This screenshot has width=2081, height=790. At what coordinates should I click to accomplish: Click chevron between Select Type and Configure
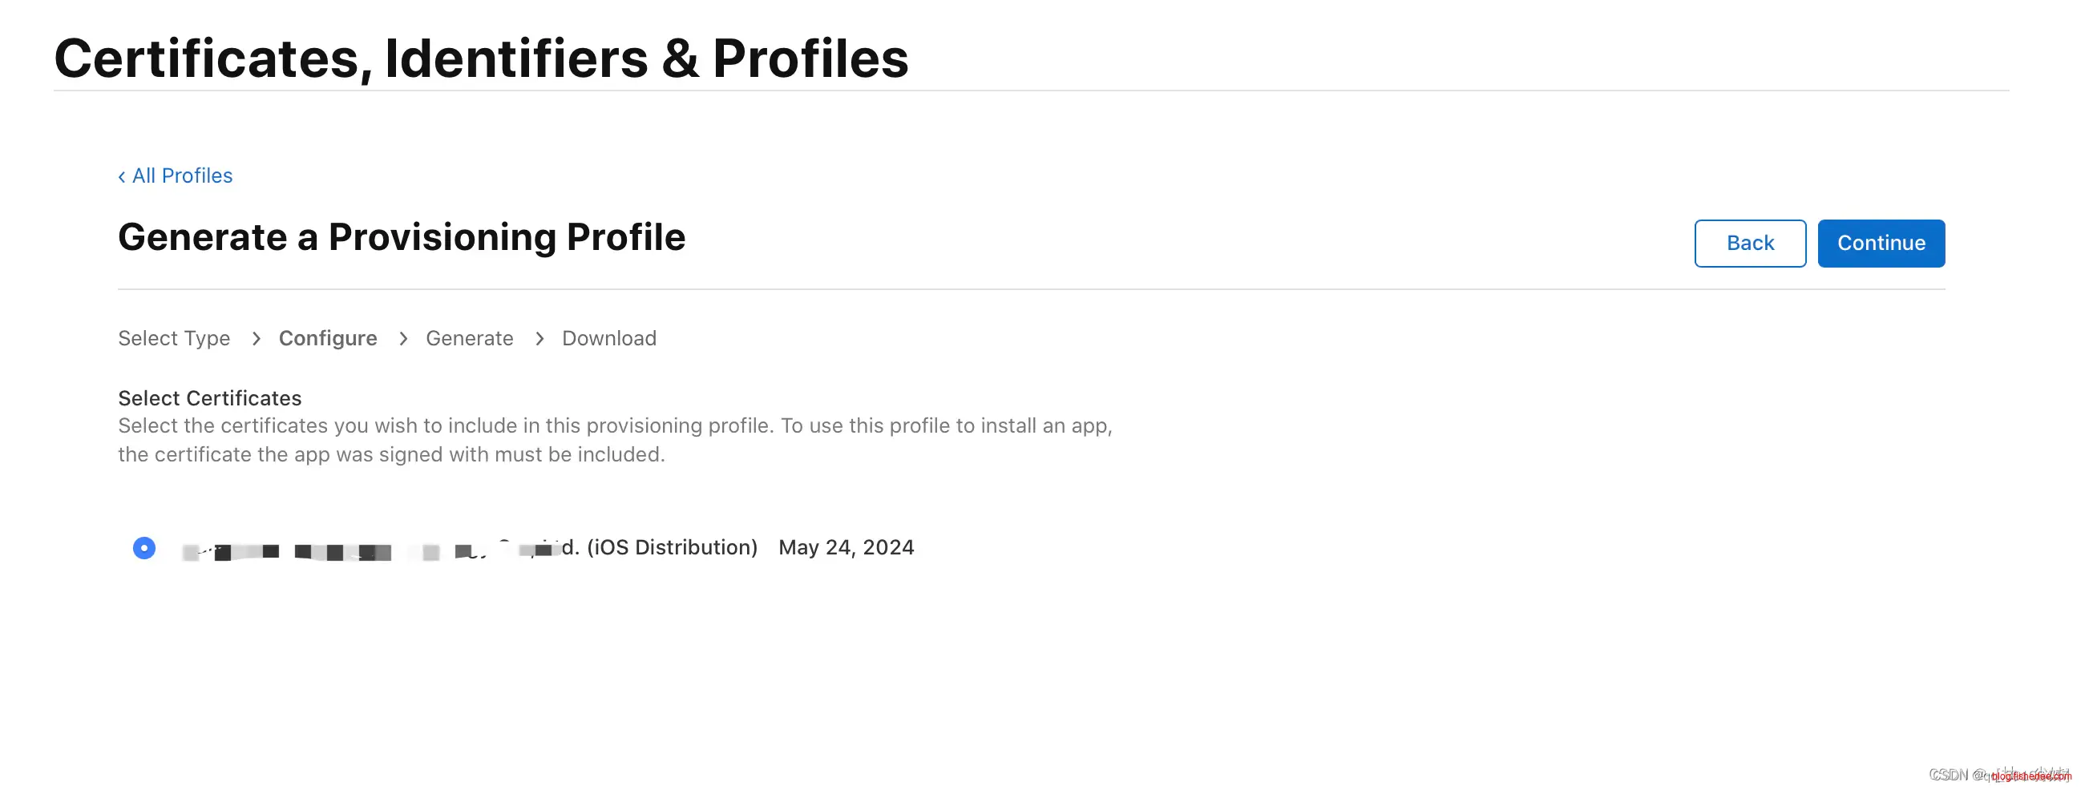coord(255,338)
